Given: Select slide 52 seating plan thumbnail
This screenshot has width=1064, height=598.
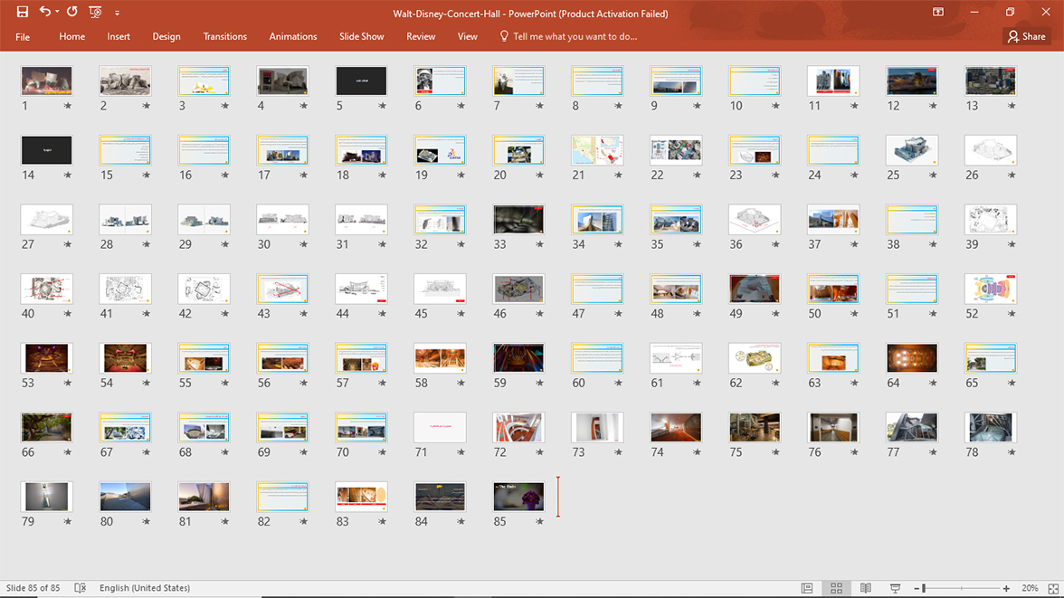Looking at the screenshot, I should pyautogui.click(x=991, y=289).
